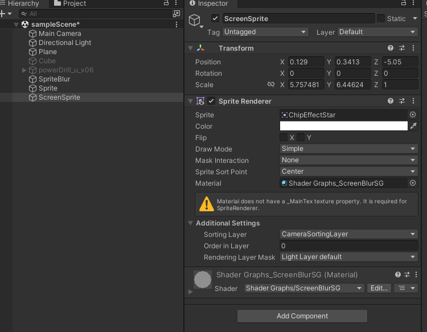427x332 pixels.
Task: Click Scale X field 5.757481
Action: point(306,85)
